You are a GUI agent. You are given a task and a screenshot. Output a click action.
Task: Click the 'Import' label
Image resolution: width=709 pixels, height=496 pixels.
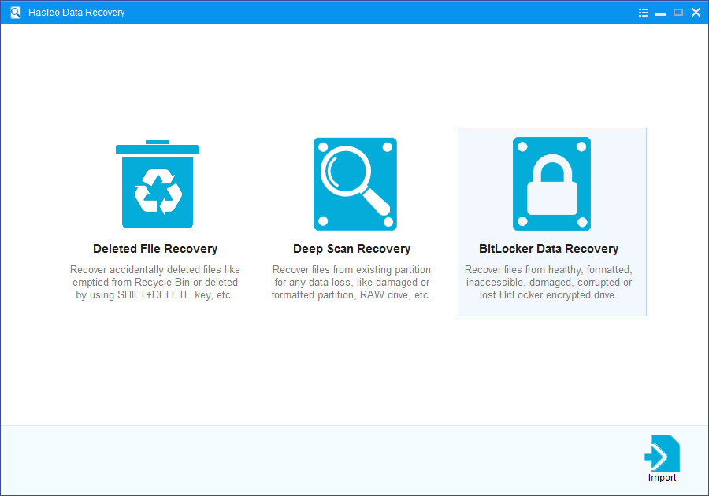point(662,478)
